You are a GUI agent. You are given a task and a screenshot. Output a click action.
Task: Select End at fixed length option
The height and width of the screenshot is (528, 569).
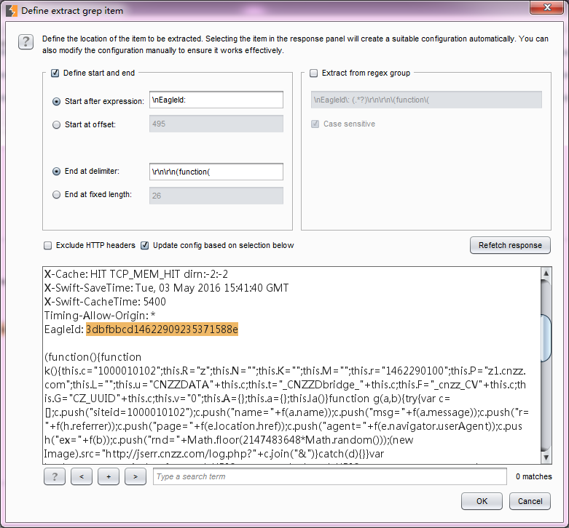point(57,194)
